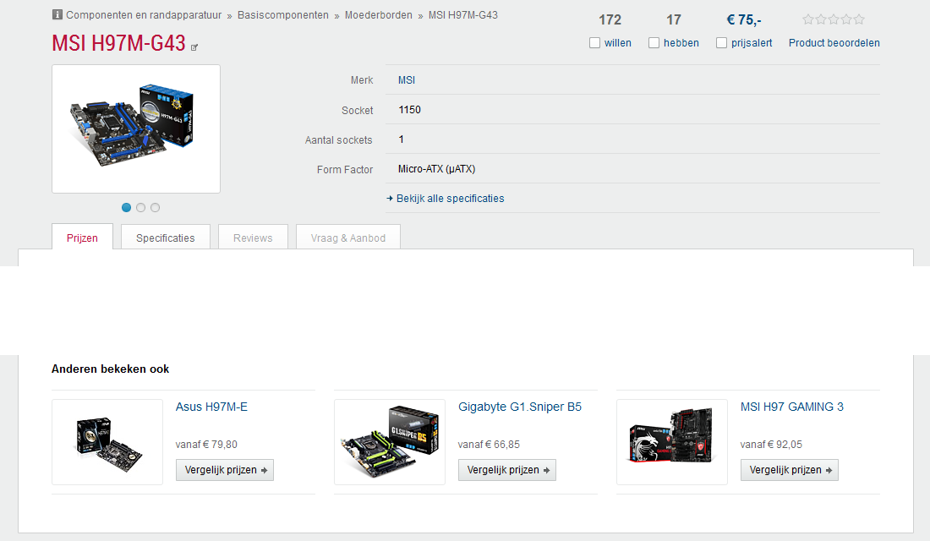
Task: Select the third image carousel dot
Action: pos(155,208)
